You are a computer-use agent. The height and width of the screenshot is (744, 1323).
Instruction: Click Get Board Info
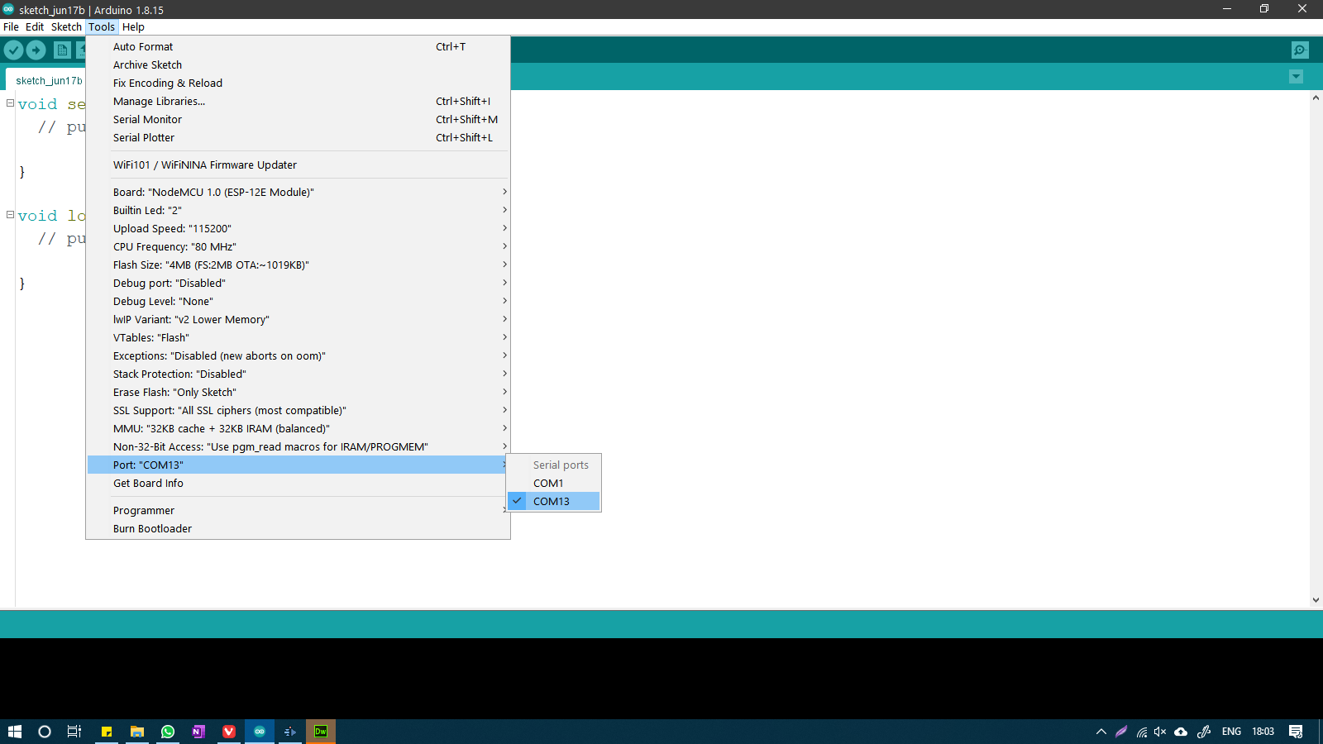299,484
